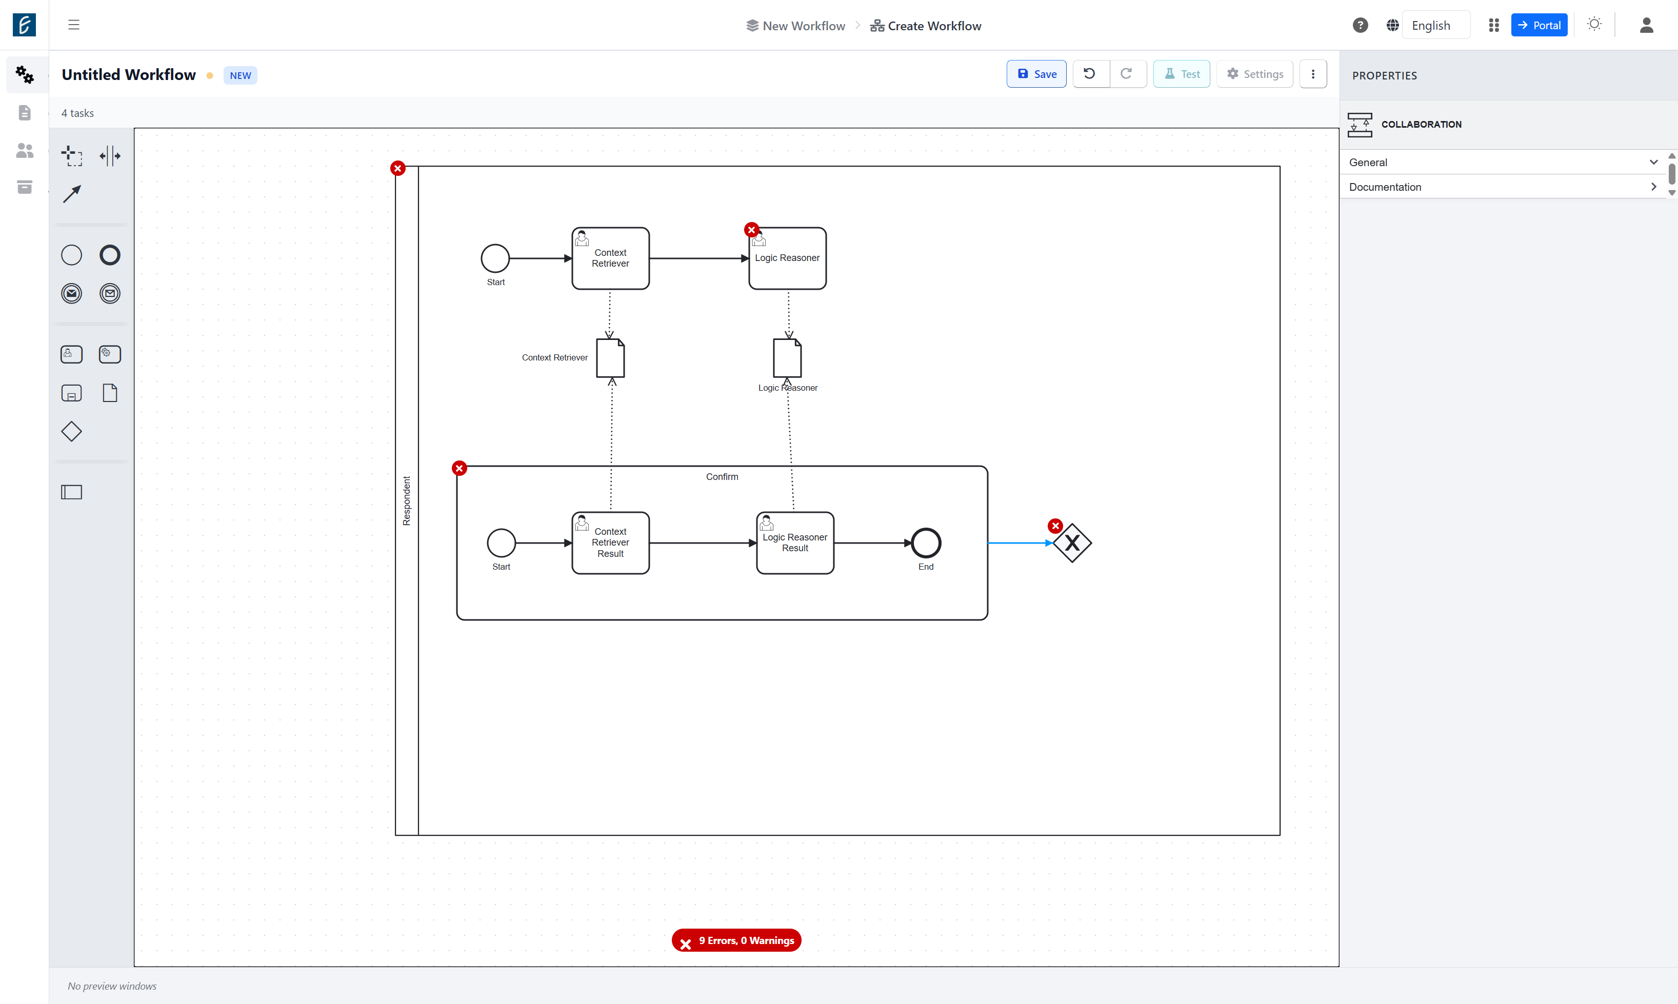
Task: Add an end event from palette
Action: click(110, 255)
